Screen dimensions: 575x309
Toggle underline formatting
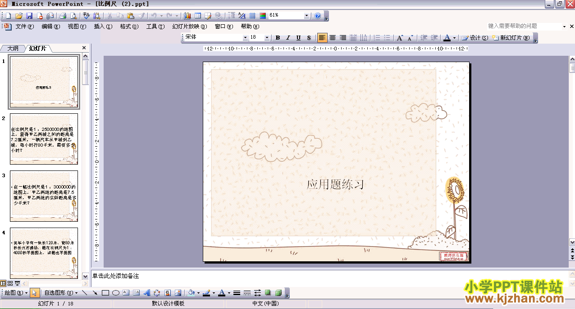[298, 38]
